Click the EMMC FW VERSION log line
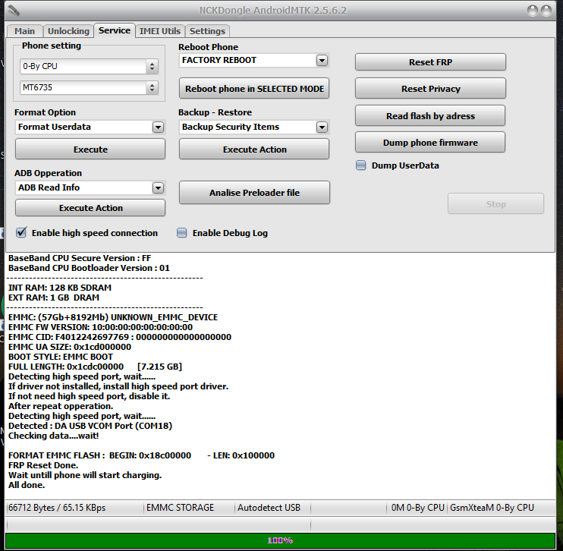The image size is (563, 551). [x=100, y=327]
